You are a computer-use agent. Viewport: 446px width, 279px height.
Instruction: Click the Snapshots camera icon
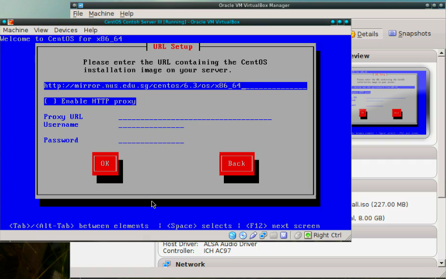(392, 33)
